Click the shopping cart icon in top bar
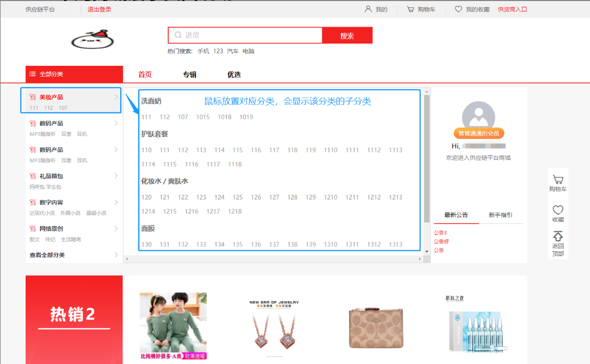 click(410, 9)
